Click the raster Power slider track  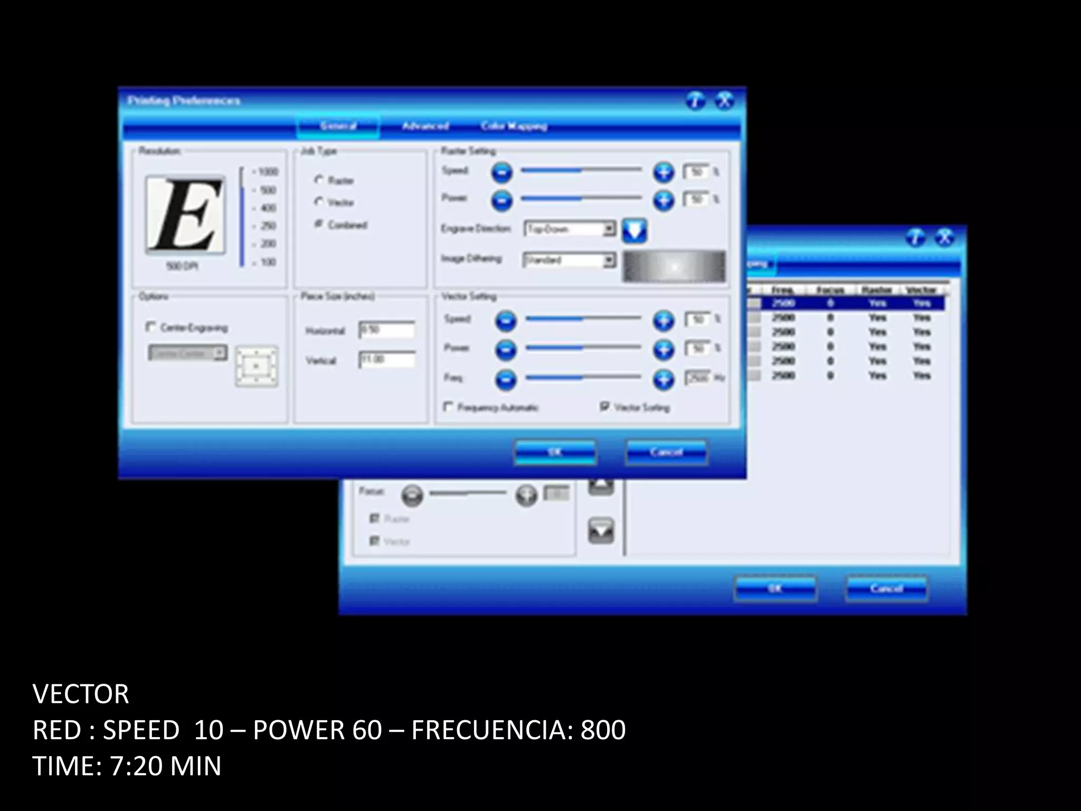581,199
